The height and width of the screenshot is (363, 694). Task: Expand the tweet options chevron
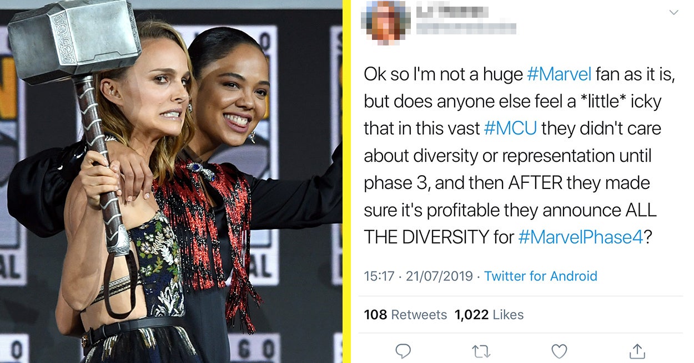[x=673, y=12]
